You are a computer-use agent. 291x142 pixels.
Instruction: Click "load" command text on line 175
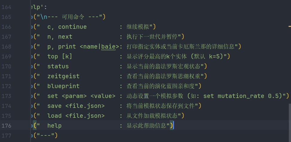[54, 116]
